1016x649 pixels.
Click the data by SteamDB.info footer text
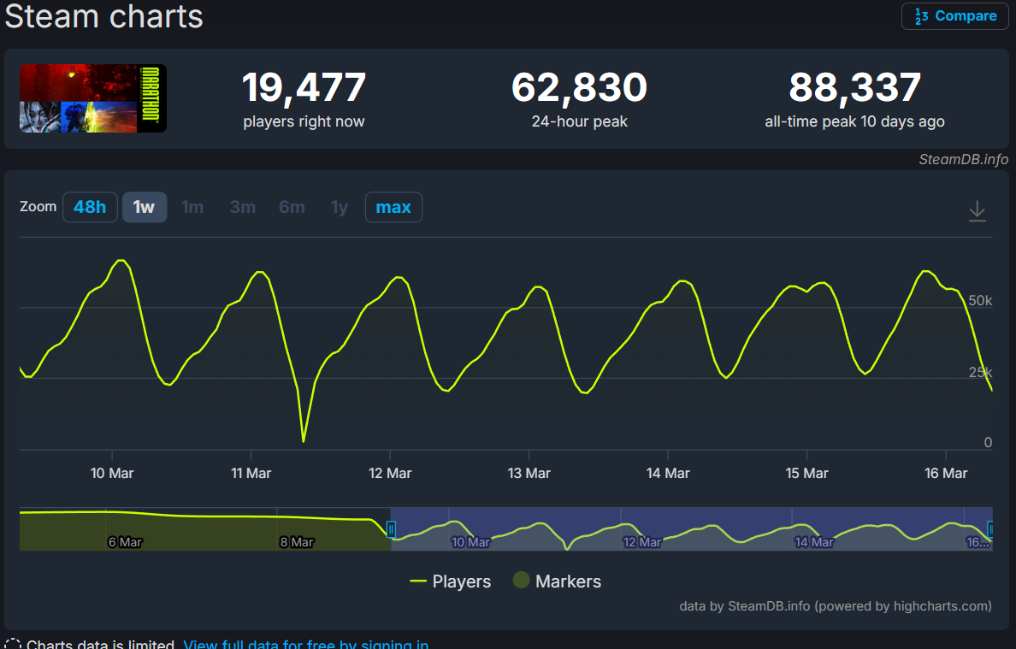pos(836,606)
